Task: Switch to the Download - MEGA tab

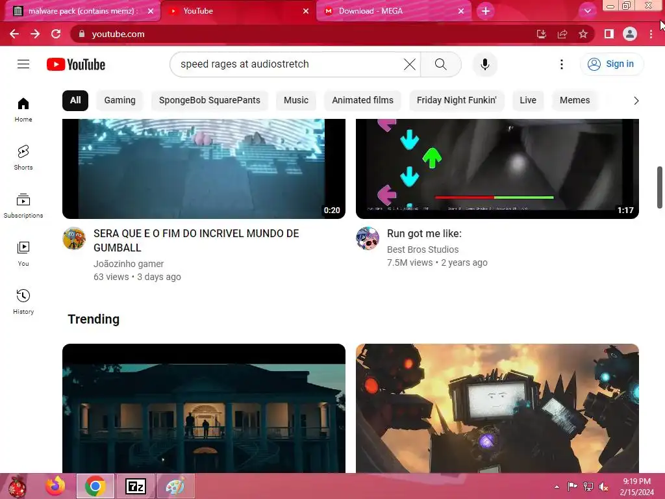Action: (393, 11)
